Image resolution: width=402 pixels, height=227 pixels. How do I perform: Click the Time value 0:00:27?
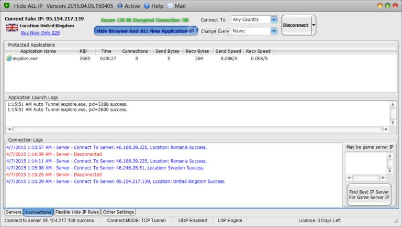[108, 59]
